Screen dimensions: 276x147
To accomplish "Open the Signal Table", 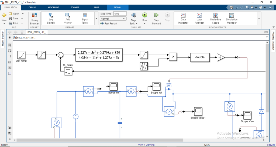I will coord(85,19).
